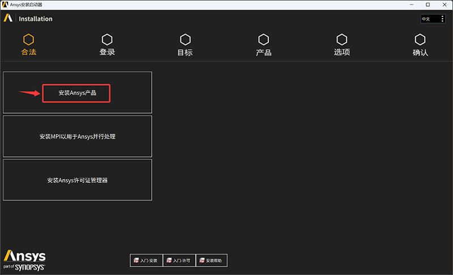Go to the 登录 step label

[x=107, y=52]
